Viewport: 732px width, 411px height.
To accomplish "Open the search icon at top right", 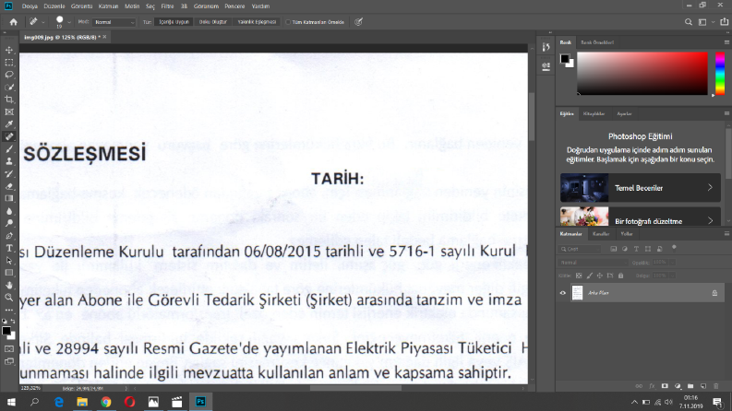I will click(x=688, y=22).
